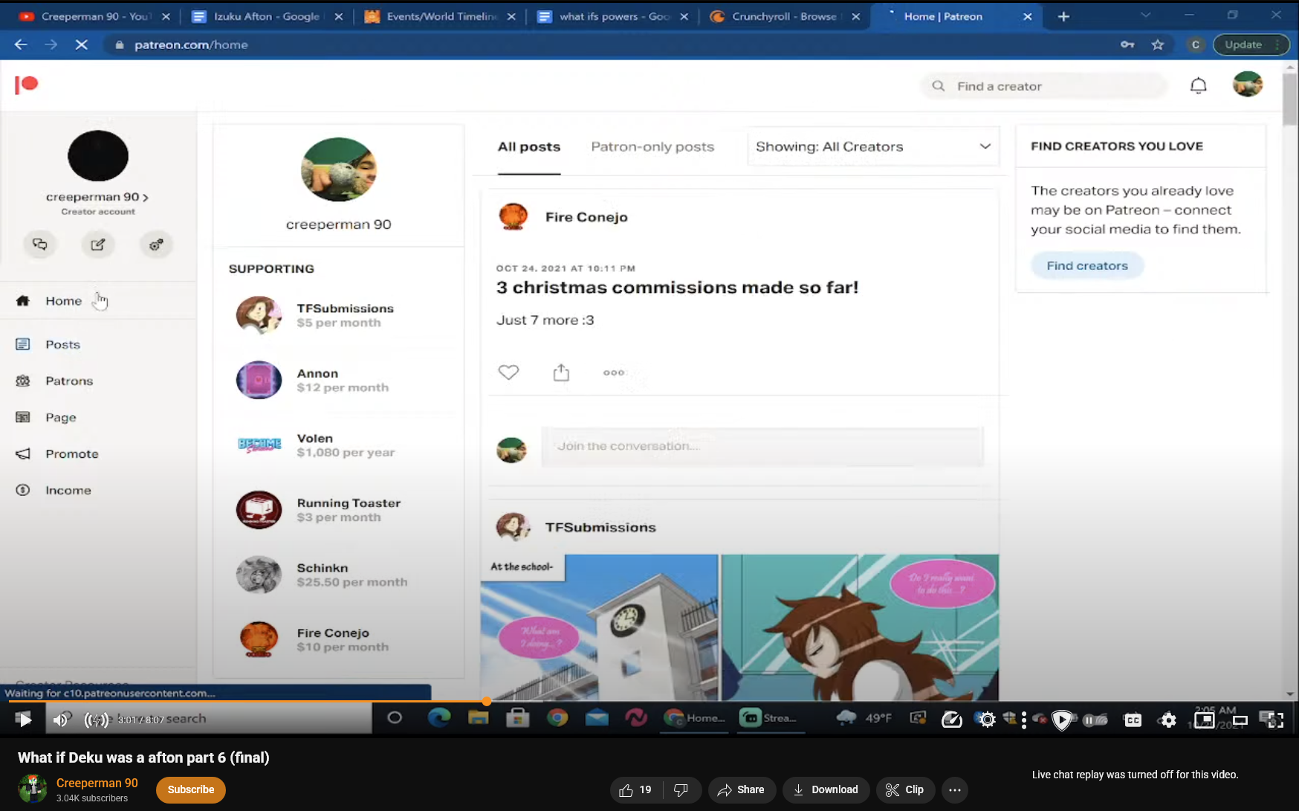This screenshot has width=1299, height=811.
Task: Click the Download button
Action: (826, 789)
